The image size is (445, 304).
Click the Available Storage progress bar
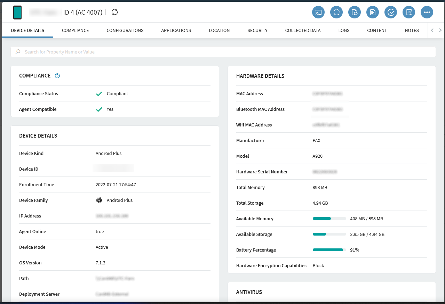pyautogui.click(x=329, y=234)
